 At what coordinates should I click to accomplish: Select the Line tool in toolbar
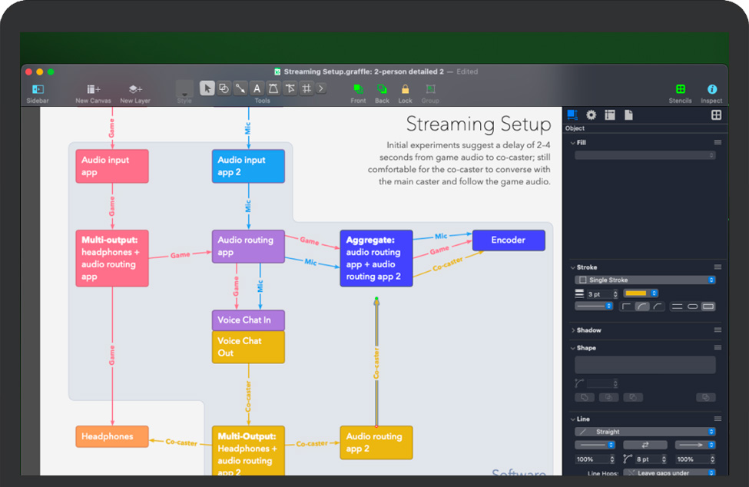(x=240, y=88)
